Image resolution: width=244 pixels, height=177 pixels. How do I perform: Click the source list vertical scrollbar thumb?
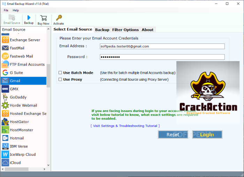pyautogui.click(x=48, y=75)
